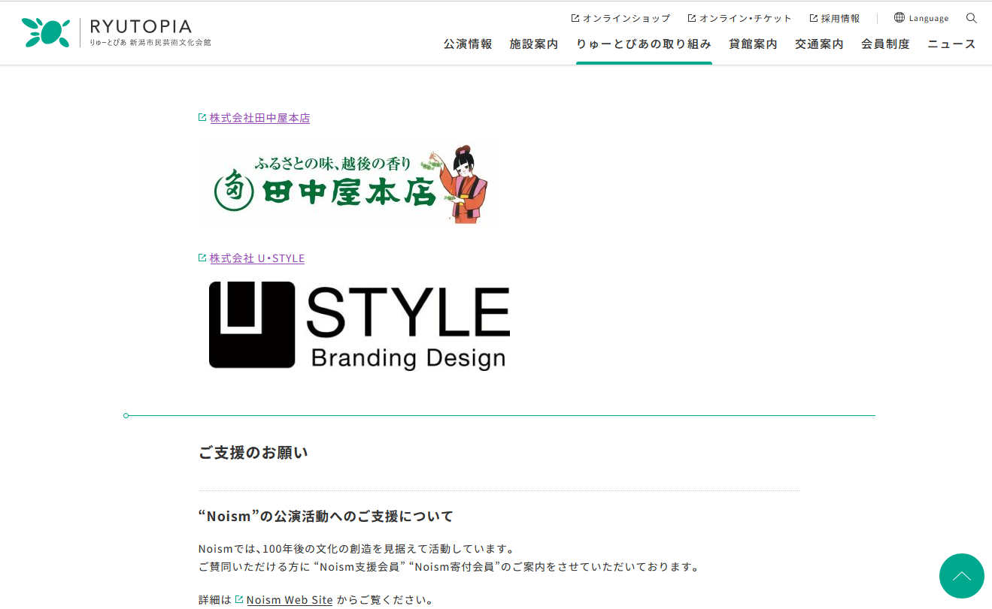Open the ニュース menu

click(951, 44)
